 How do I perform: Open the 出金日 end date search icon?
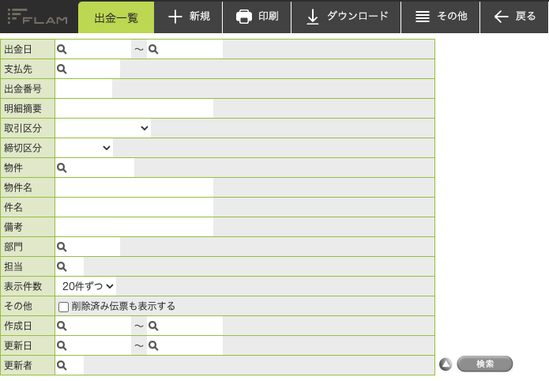[x=153, y=50]
